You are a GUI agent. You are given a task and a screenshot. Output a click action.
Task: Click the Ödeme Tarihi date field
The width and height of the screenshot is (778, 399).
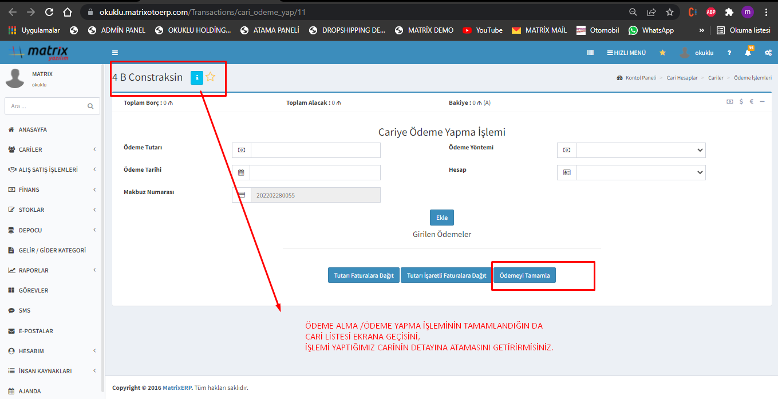pos(315,172)
